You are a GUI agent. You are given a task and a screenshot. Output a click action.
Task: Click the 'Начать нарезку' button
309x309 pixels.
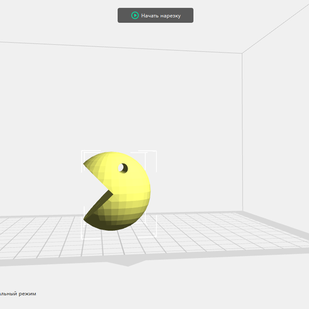pos(155,16)
